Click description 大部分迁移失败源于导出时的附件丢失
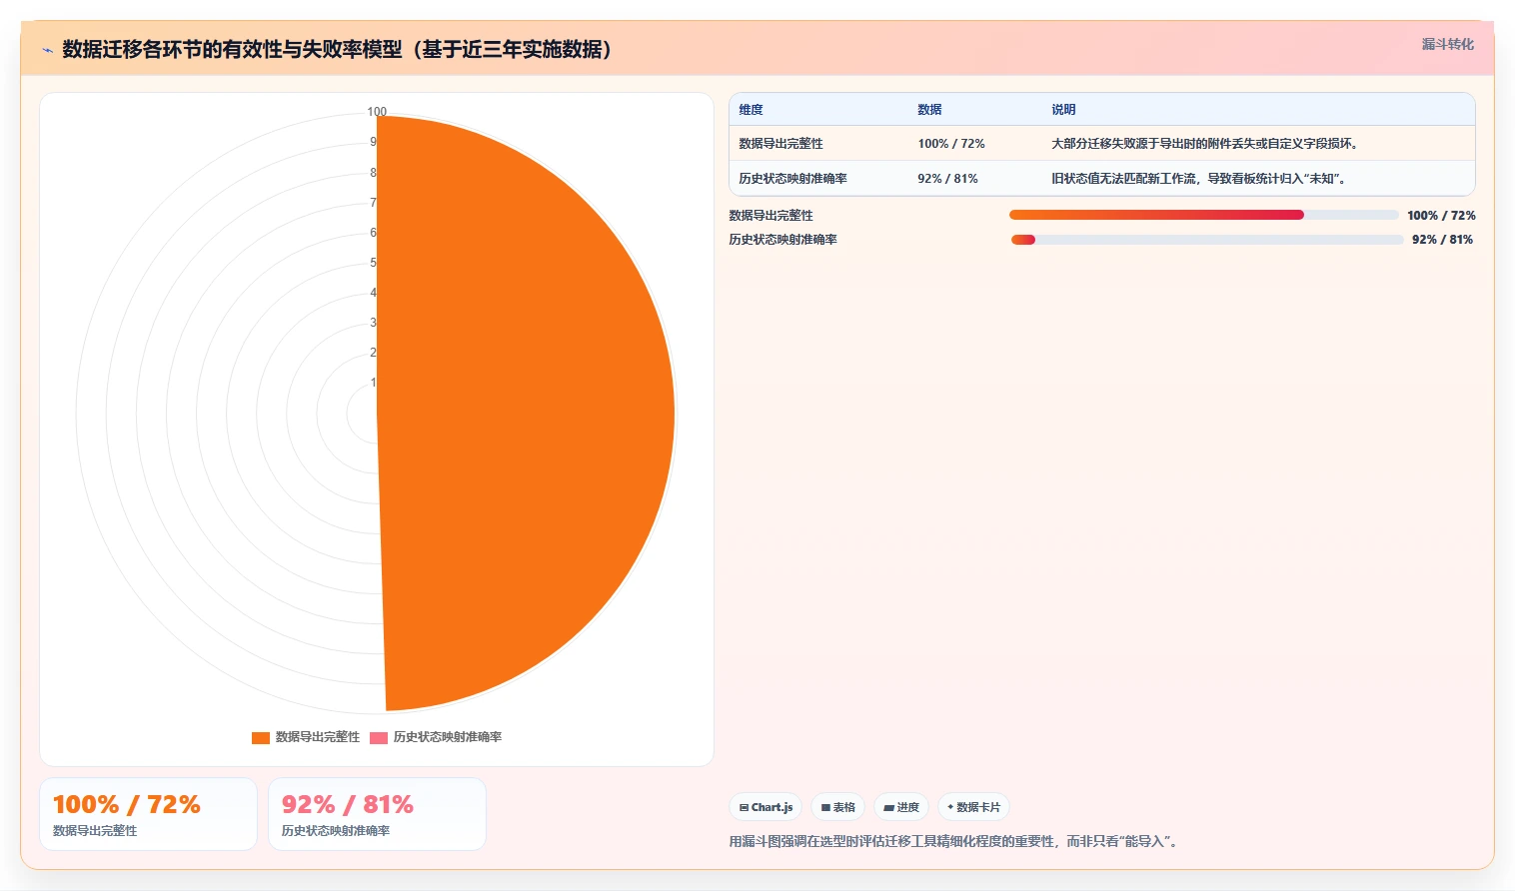 [1206, 144]
